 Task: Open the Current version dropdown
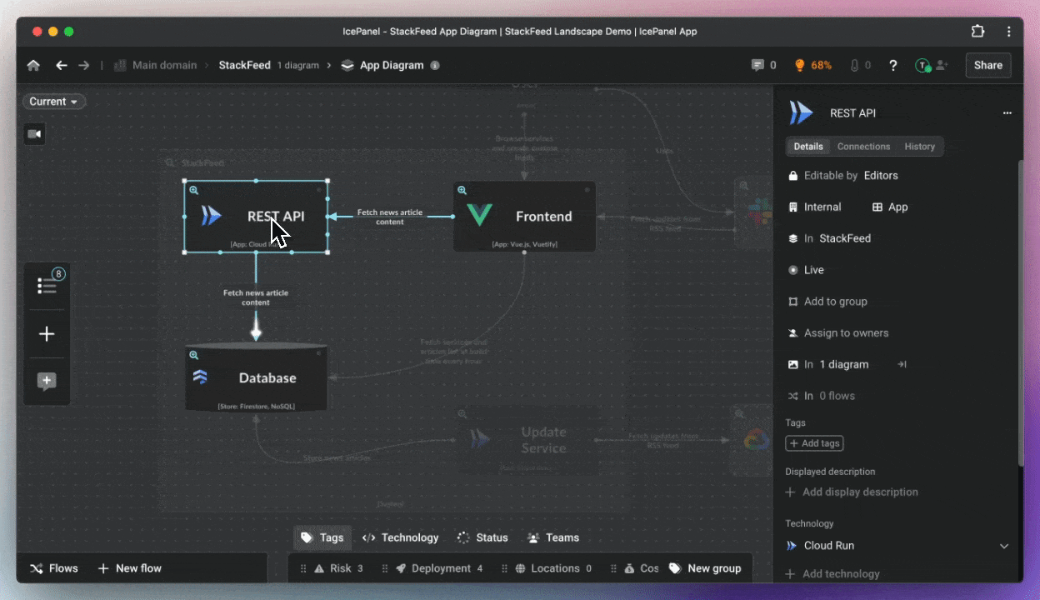click(54, 102)
